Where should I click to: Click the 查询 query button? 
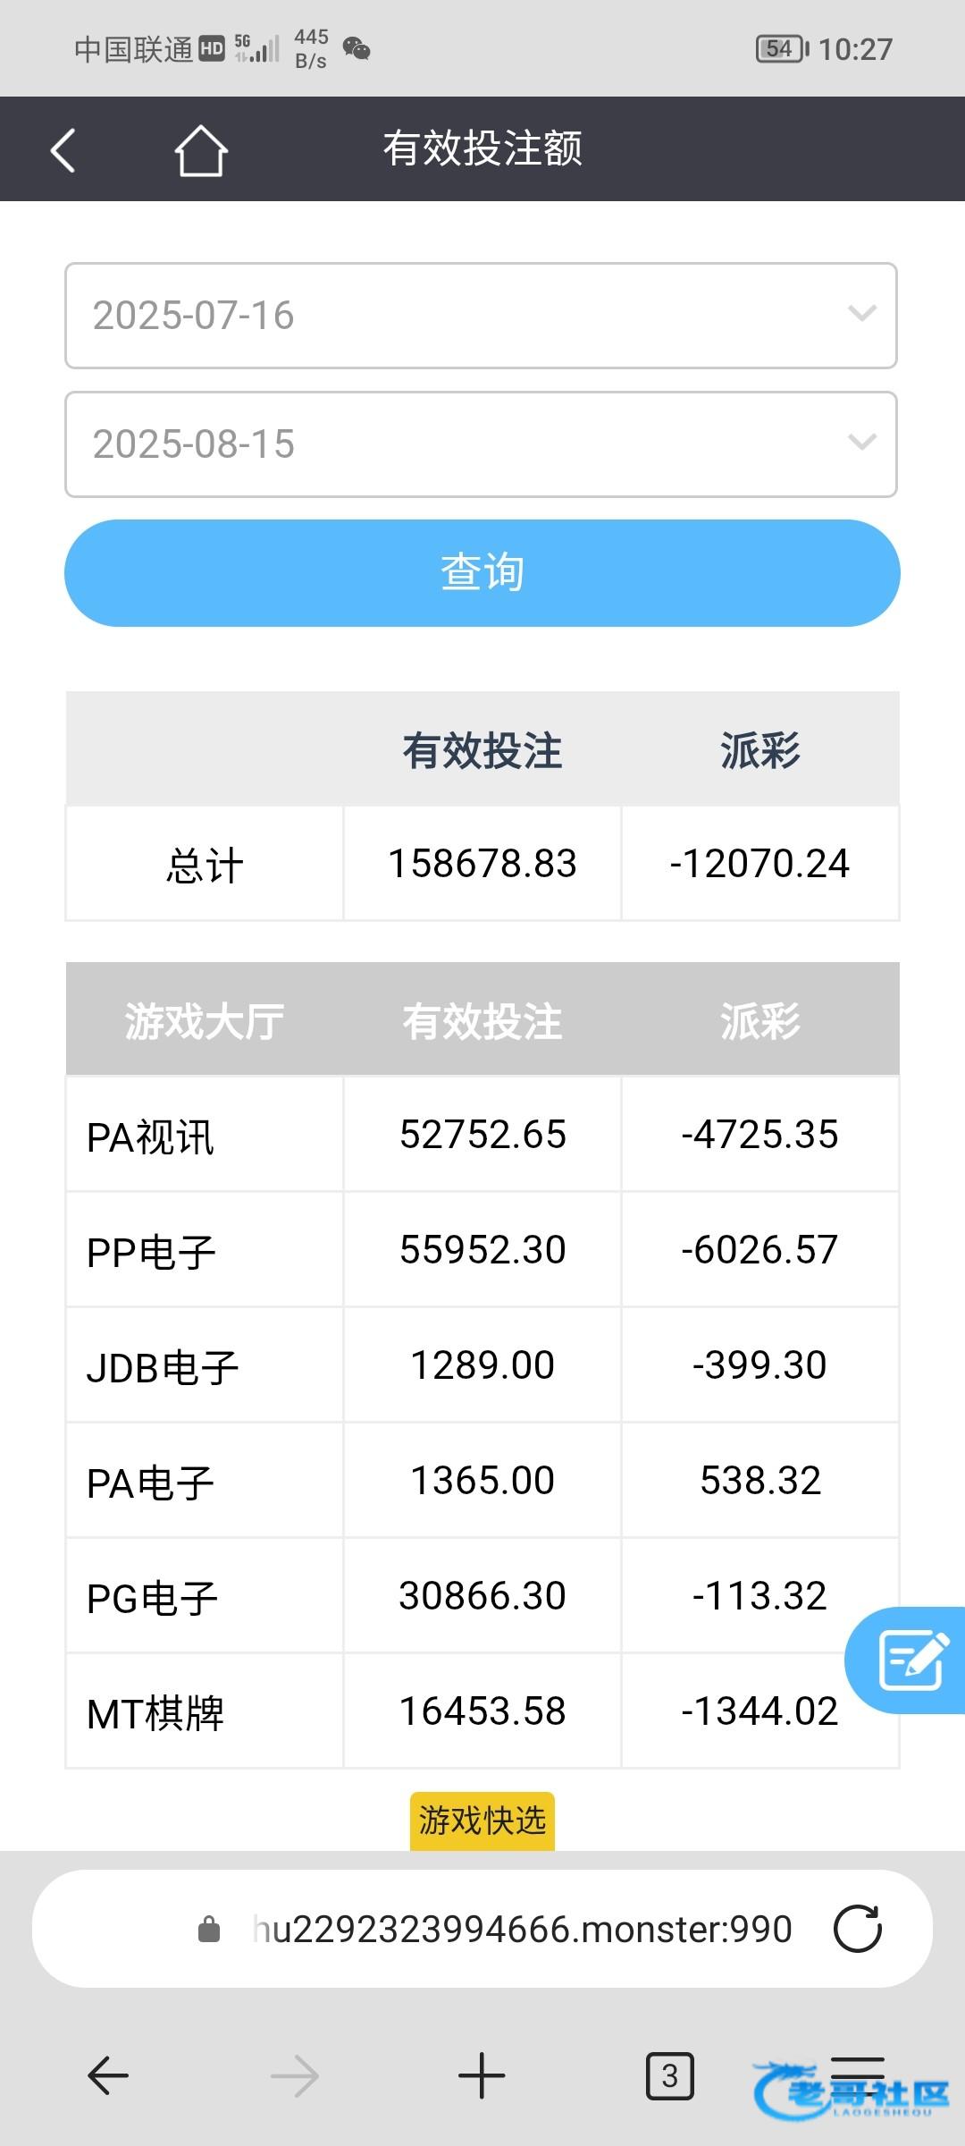482,572
